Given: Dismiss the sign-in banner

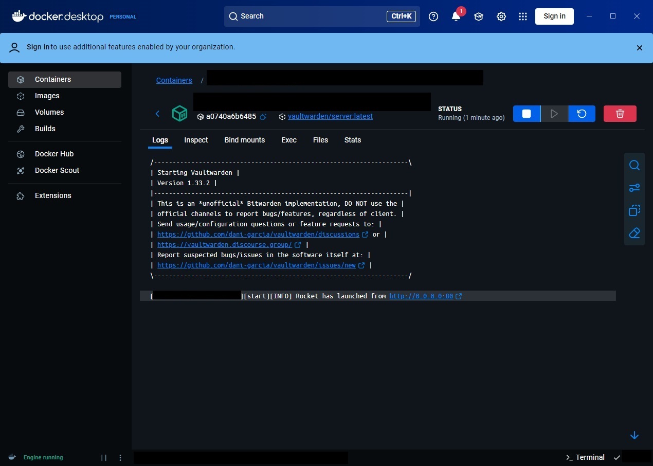Looking at the screenshot, I should pyautogui.click(x=640, y=48).
